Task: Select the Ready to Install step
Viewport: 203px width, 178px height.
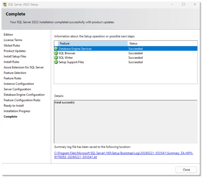Action: 14,106
